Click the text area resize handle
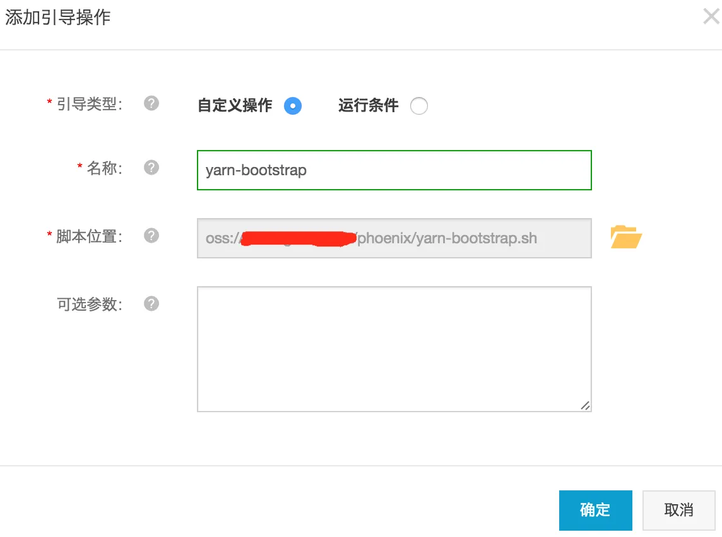This screenshot has height=537, width=722. click(x=586, y=406)
